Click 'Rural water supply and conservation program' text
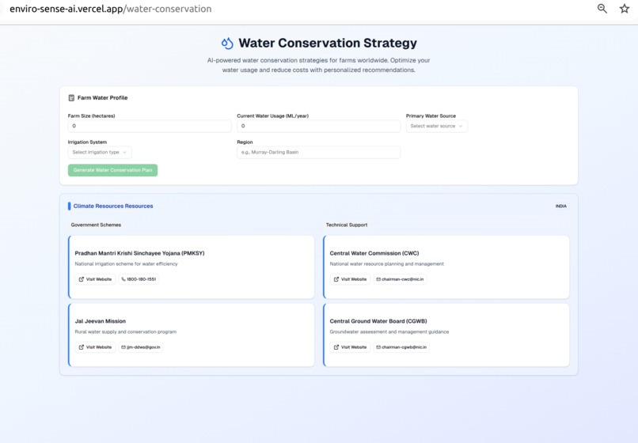This screenshot has height=443, width=638. pyautogui.click(x=126, y=332)
